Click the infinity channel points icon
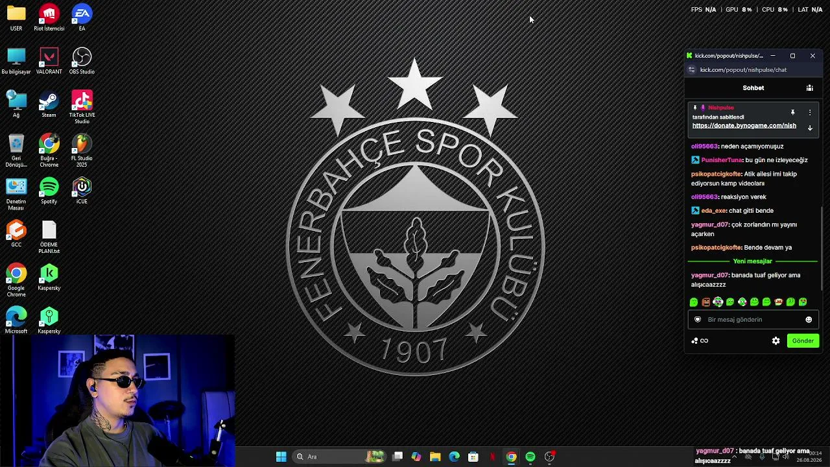 click(x=704, y=341)
